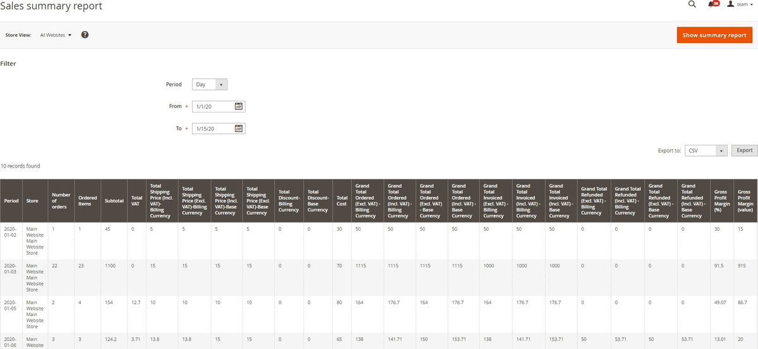
Task: Expand the CSV export format dropdown
Action: (706, 150)
